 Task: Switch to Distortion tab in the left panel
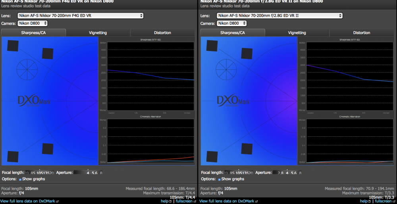[162, 32]
